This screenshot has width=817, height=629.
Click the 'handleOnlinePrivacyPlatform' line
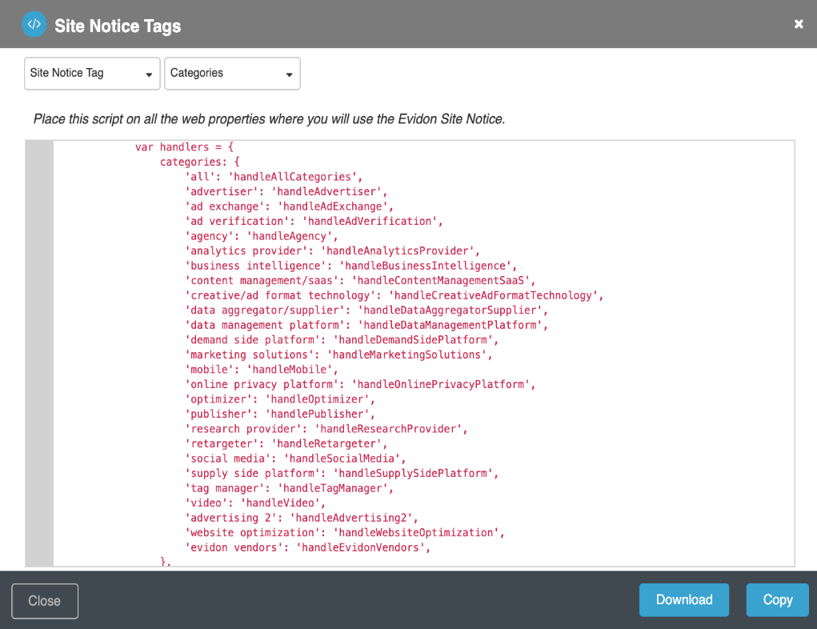360,384
